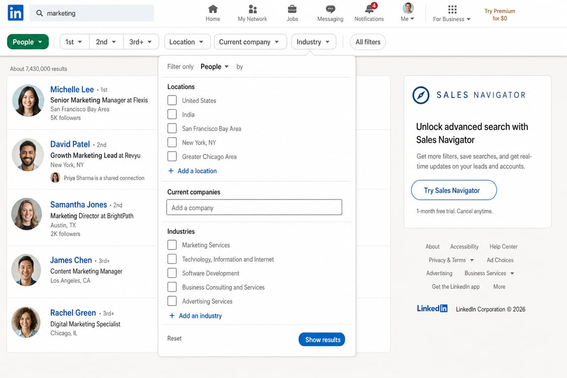Viewport: 567px width, 378px height.
Task: Check the Marketing Services industry box
Action: 172,245
